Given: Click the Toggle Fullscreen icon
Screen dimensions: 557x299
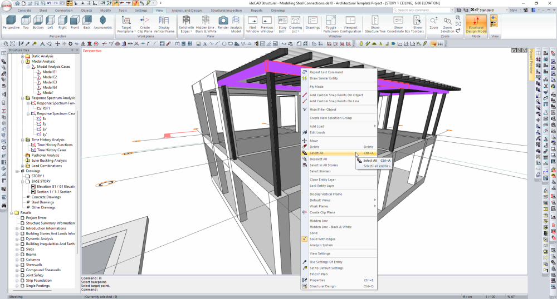Looking at the screenshot, I should [331, 21].
